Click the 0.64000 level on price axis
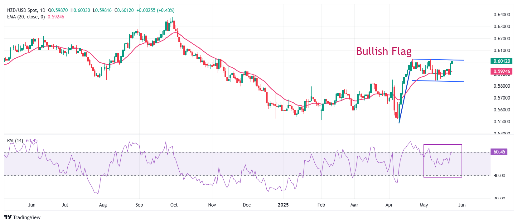 tap(501, 15)
